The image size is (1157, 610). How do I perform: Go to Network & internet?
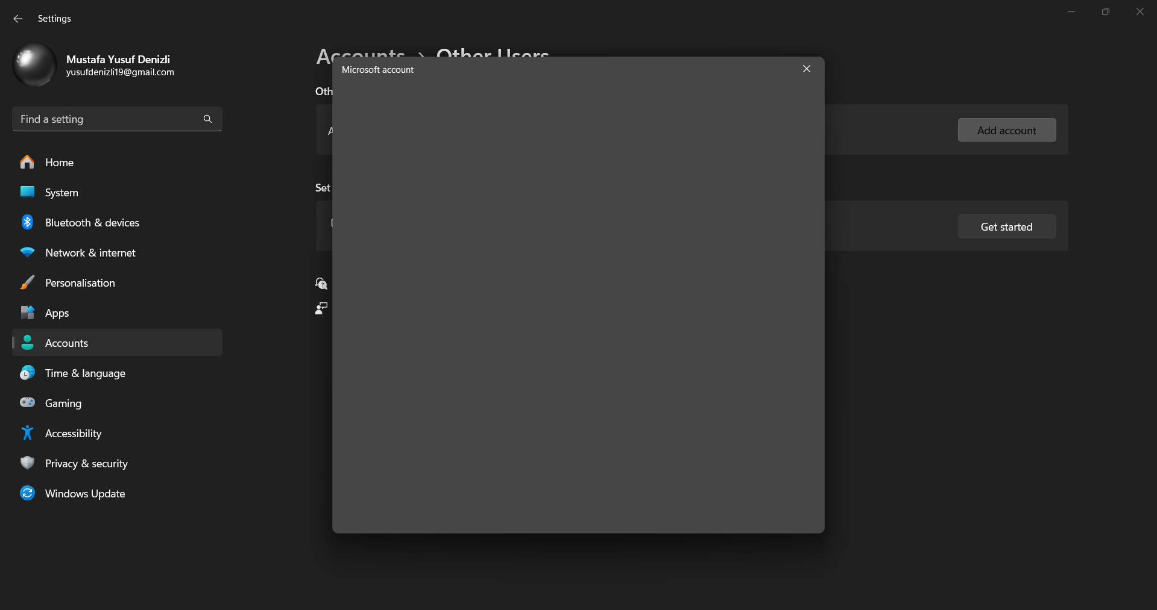coord(117,252)
